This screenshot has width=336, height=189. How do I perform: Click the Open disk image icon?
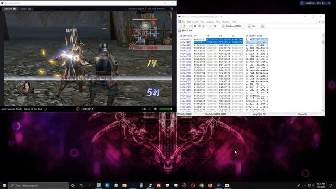pyautogui.click(x=203, y=26)
